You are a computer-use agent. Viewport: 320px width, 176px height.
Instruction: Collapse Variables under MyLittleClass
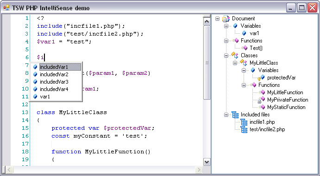click(244, 70)
